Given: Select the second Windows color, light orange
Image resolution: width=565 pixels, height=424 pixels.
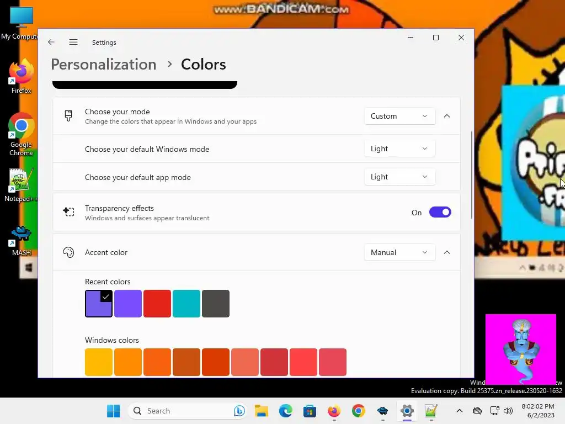Looking at the screenshot, I should (128, 362).
